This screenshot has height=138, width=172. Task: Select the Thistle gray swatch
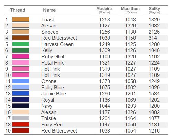tap(21, 118)
